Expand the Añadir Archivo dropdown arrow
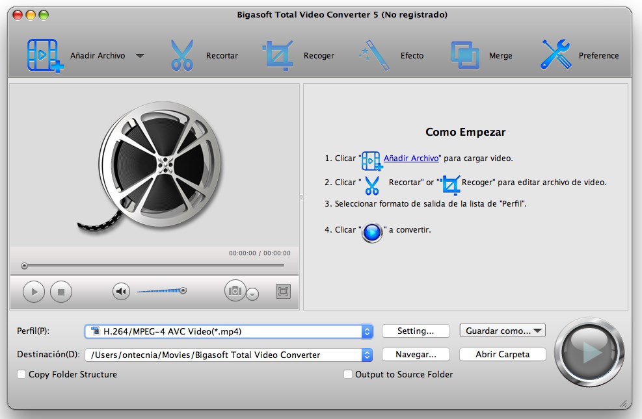The width and height of the screenshot is (642, 419). 140,56
